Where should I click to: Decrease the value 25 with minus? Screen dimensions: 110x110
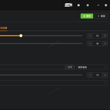(x=90, y=36)
